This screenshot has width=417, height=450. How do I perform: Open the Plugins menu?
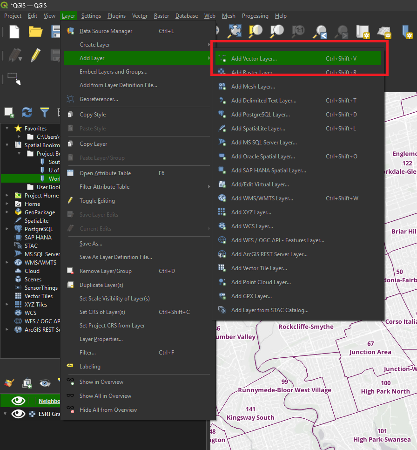pos(116,16)
